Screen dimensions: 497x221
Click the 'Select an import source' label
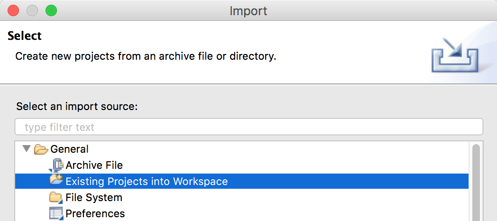click(x=77, y=106)
